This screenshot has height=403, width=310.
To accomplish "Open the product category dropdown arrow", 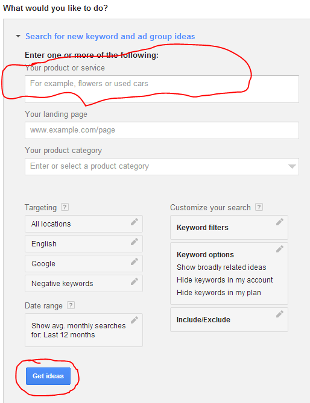I will tap(292, 166).
